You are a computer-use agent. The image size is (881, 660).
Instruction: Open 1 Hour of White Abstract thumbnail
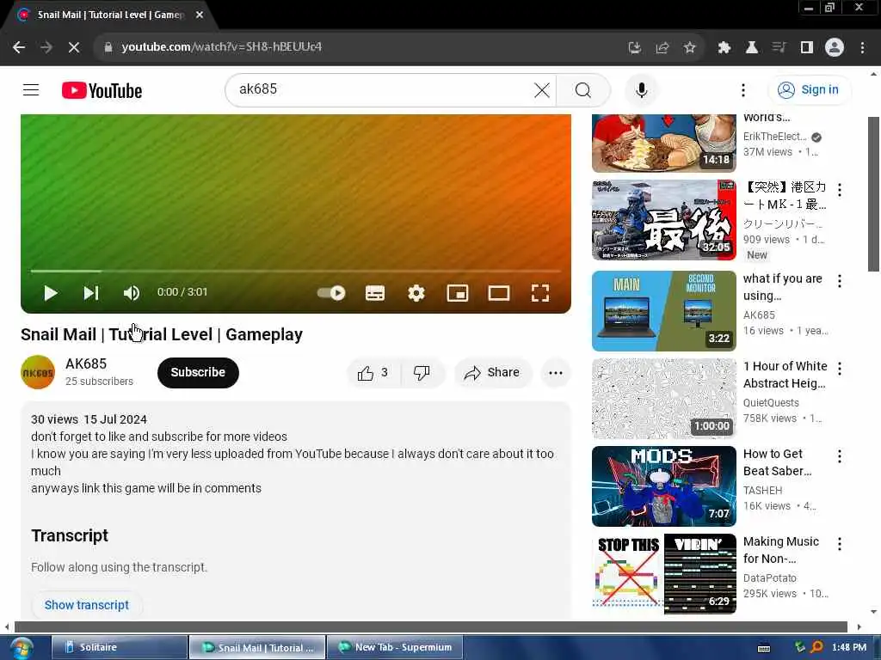pos(663,399)
